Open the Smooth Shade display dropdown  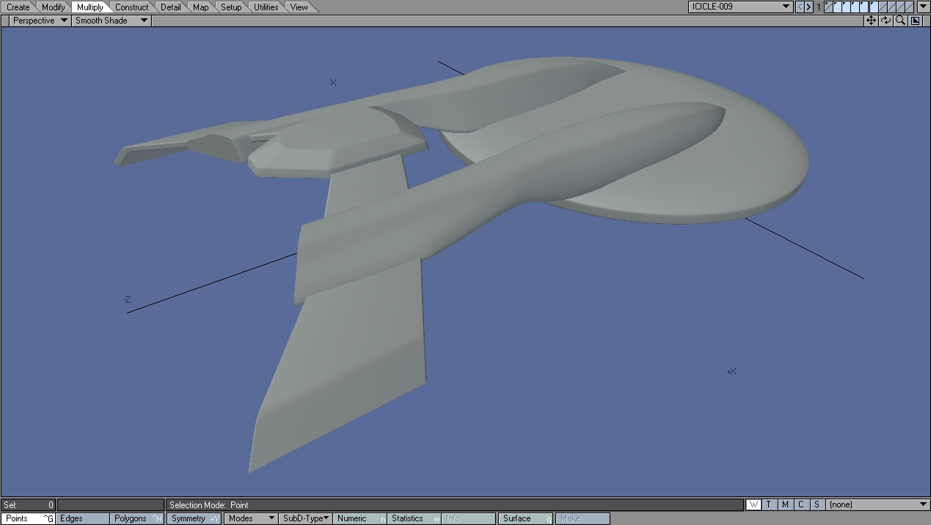click(x=112, y=21)
